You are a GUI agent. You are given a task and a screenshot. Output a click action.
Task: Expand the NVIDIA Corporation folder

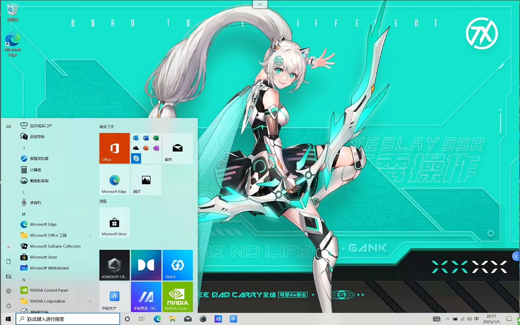[56, 301]
